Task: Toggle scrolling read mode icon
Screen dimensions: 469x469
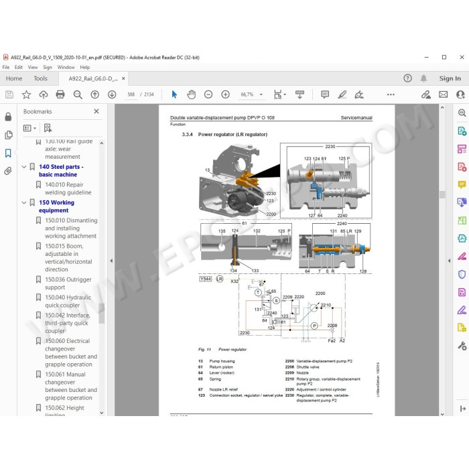Action: tap(299, 95)
